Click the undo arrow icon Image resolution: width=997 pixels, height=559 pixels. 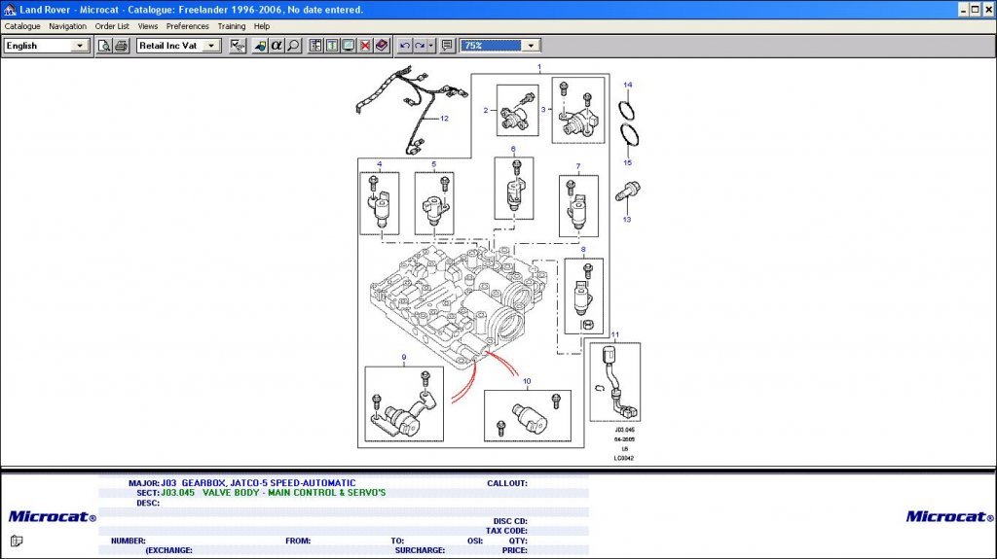coord(404,46)
